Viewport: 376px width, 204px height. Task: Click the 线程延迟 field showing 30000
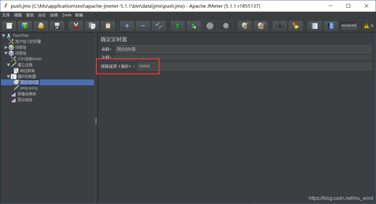[x=254, y=66]
